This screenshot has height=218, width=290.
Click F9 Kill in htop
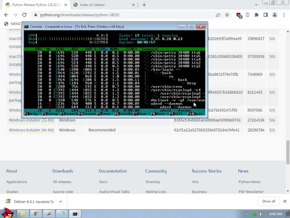[176, 114]
